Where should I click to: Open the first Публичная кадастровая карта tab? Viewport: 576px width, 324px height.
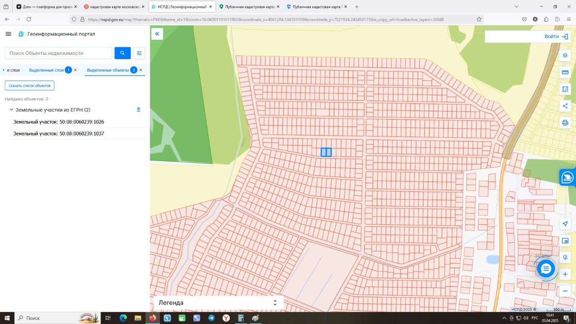point(249,7)
